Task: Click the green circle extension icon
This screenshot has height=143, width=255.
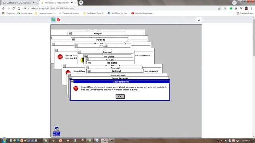Action: tap(231, 8)
